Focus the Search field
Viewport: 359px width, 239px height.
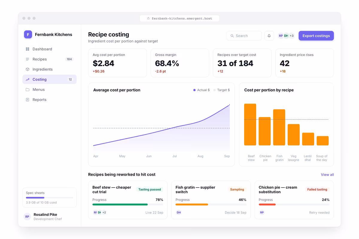point(244,36)
